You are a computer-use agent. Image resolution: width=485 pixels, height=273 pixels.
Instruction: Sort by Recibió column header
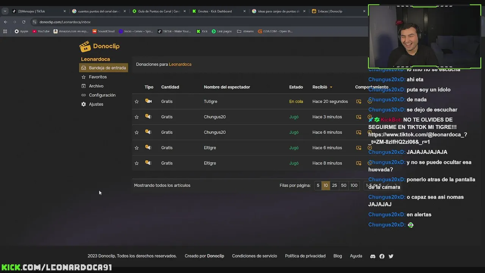point(322,87)
